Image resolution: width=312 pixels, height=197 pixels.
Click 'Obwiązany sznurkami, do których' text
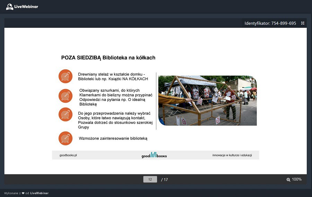point(110,90)
